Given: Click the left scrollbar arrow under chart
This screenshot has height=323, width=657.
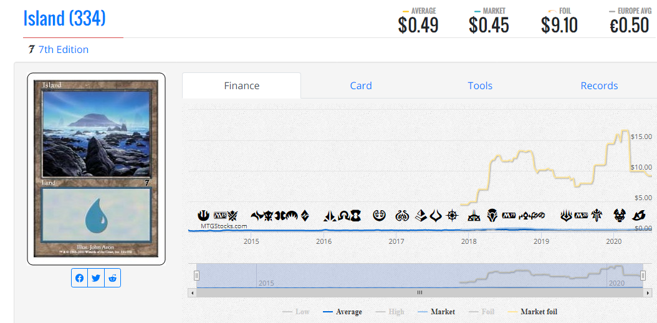Looking at the screenshot, I should pyautogui.click(x=193, y=293).
